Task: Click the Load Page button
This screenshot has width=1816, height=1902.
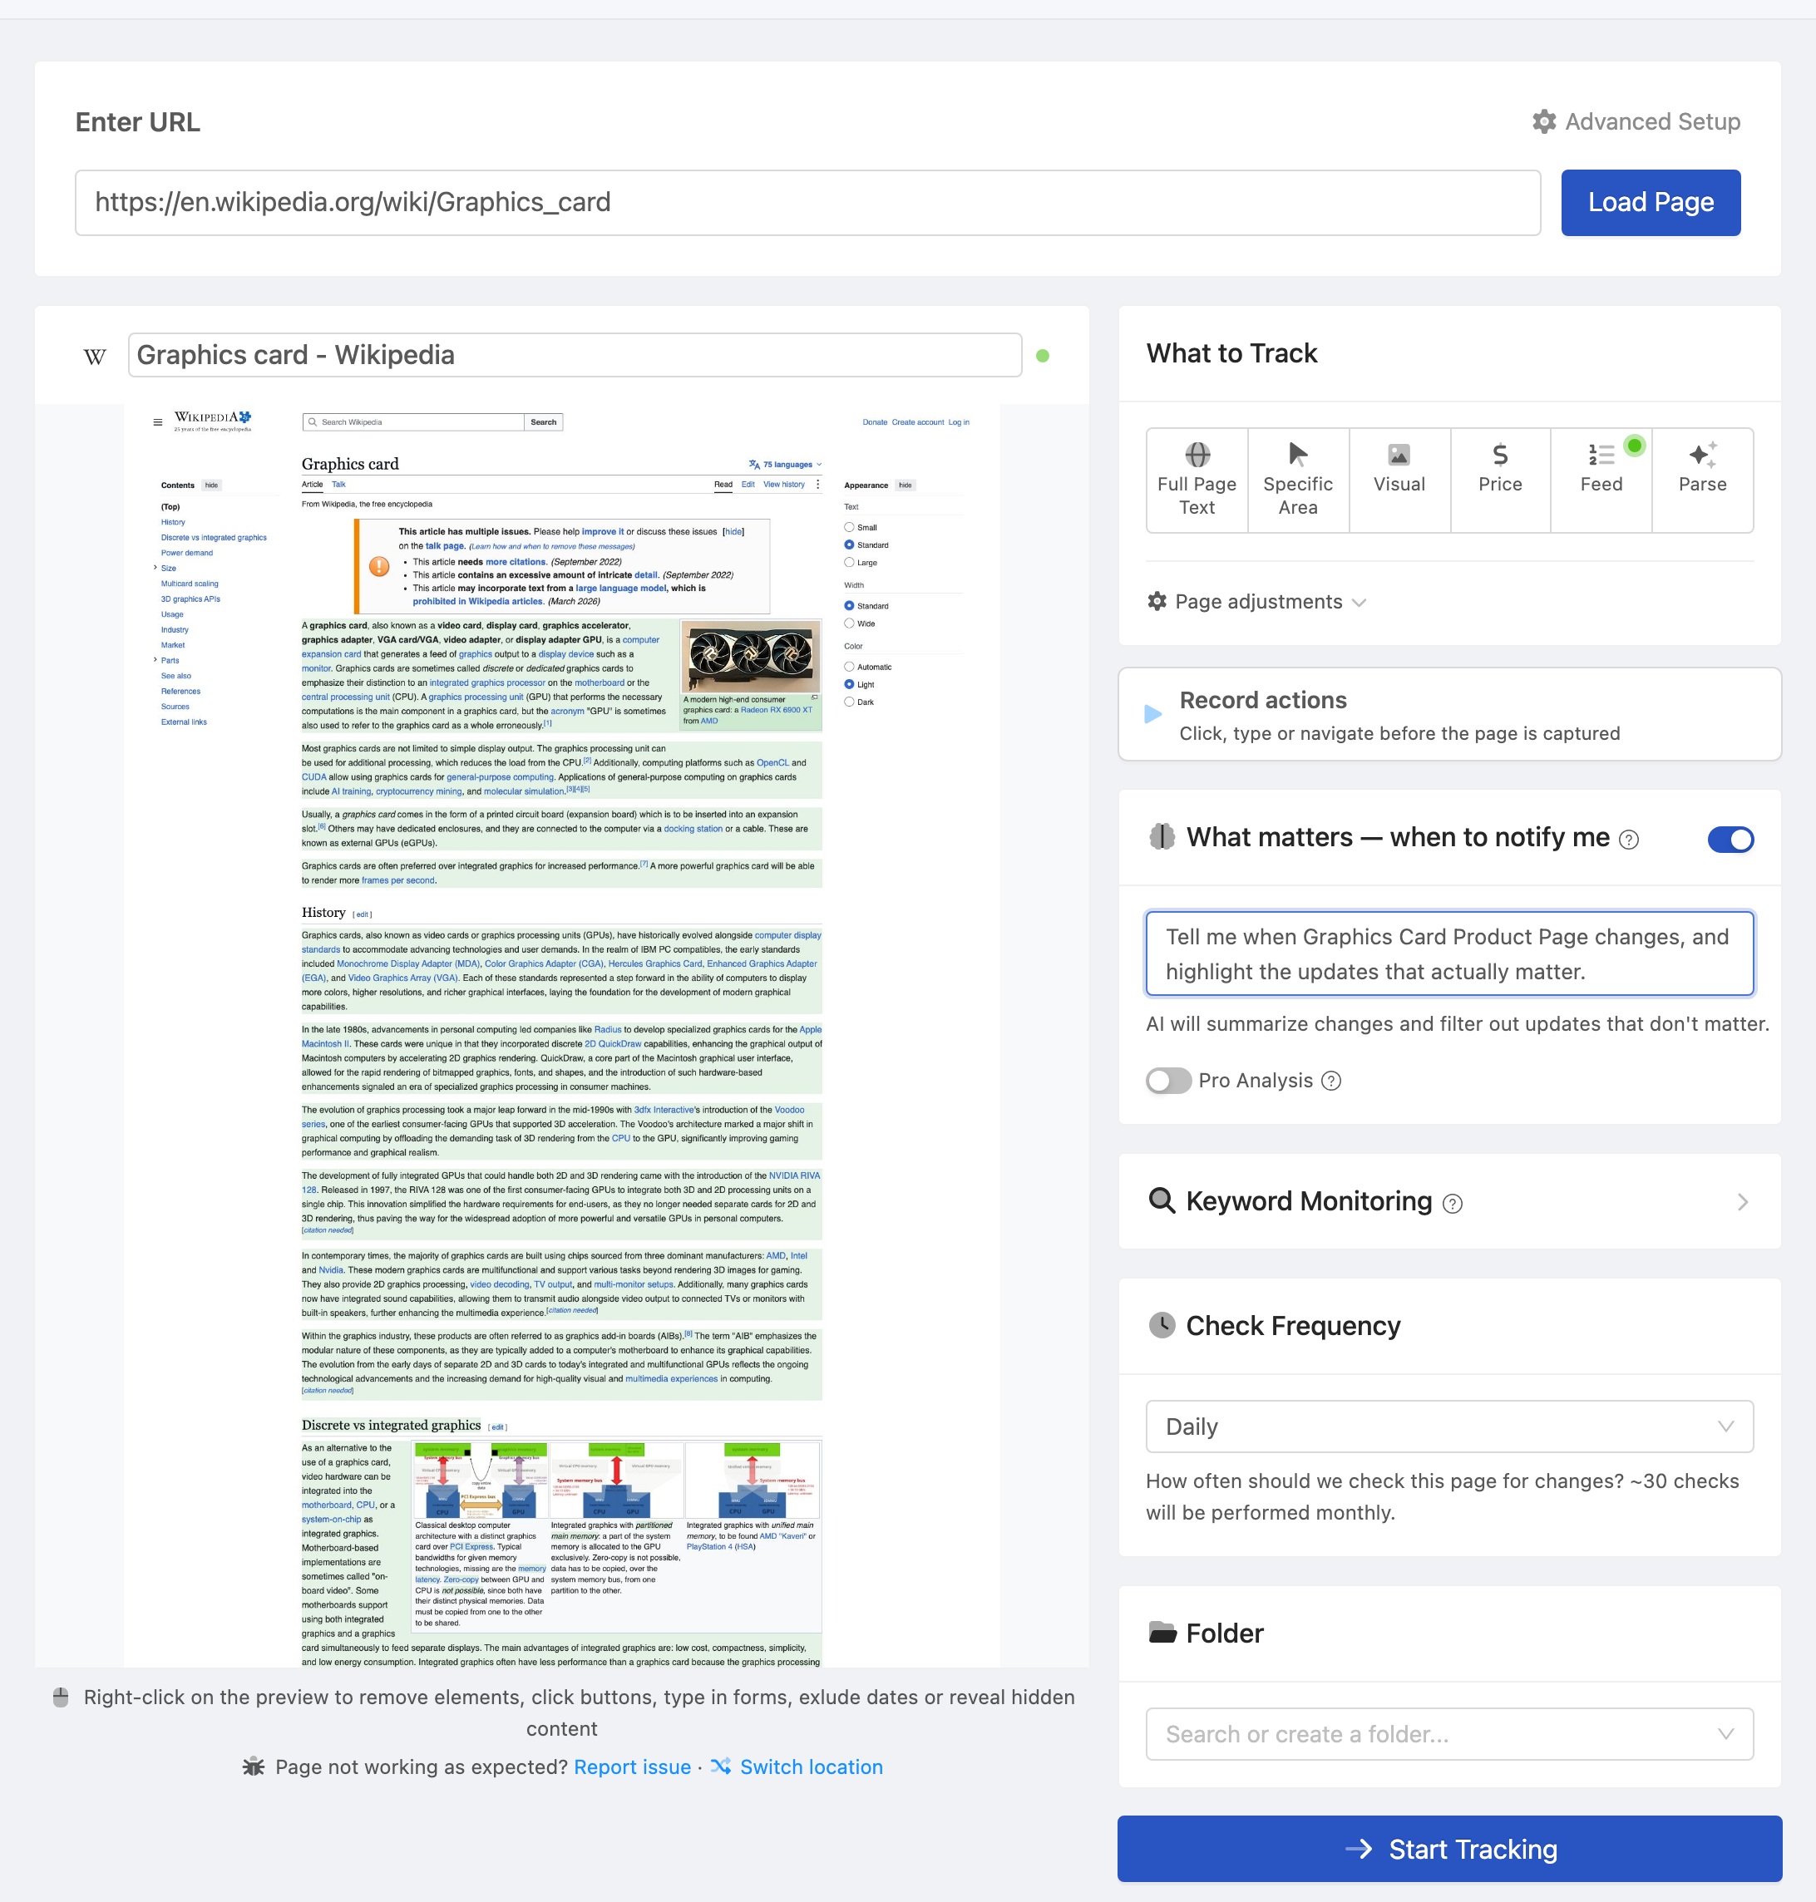Action: tap(1651, 202)
